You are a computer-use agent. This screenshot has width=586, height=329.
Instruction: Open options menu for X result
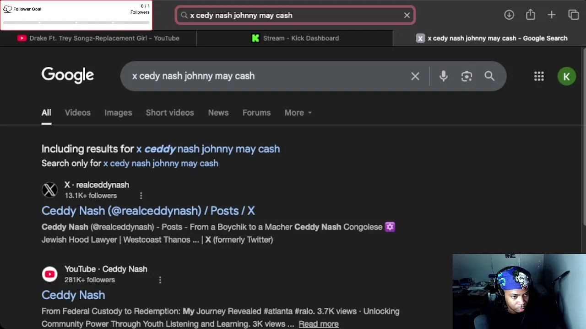pos(141,196)
